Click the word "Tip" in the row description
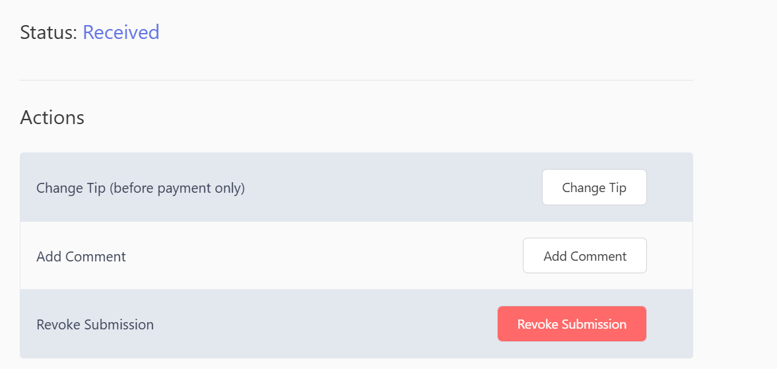The image size is (777, 369). (97, 189)
